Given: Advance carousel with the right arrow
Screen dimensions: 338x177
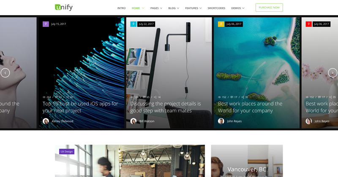Looking at the screenshot, I should (333, 72).
